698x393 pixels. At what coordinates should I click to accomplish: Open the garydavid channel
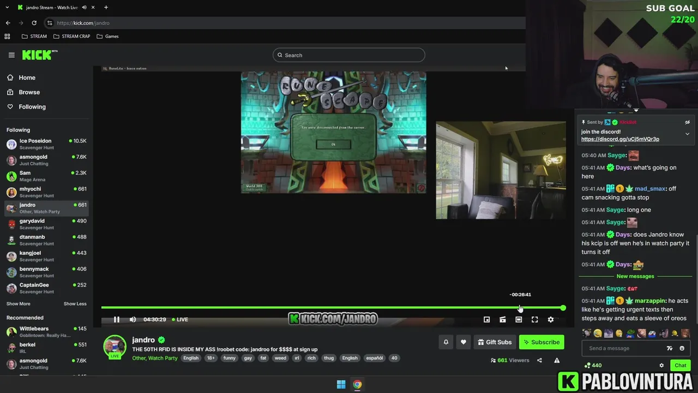[46, 224]
